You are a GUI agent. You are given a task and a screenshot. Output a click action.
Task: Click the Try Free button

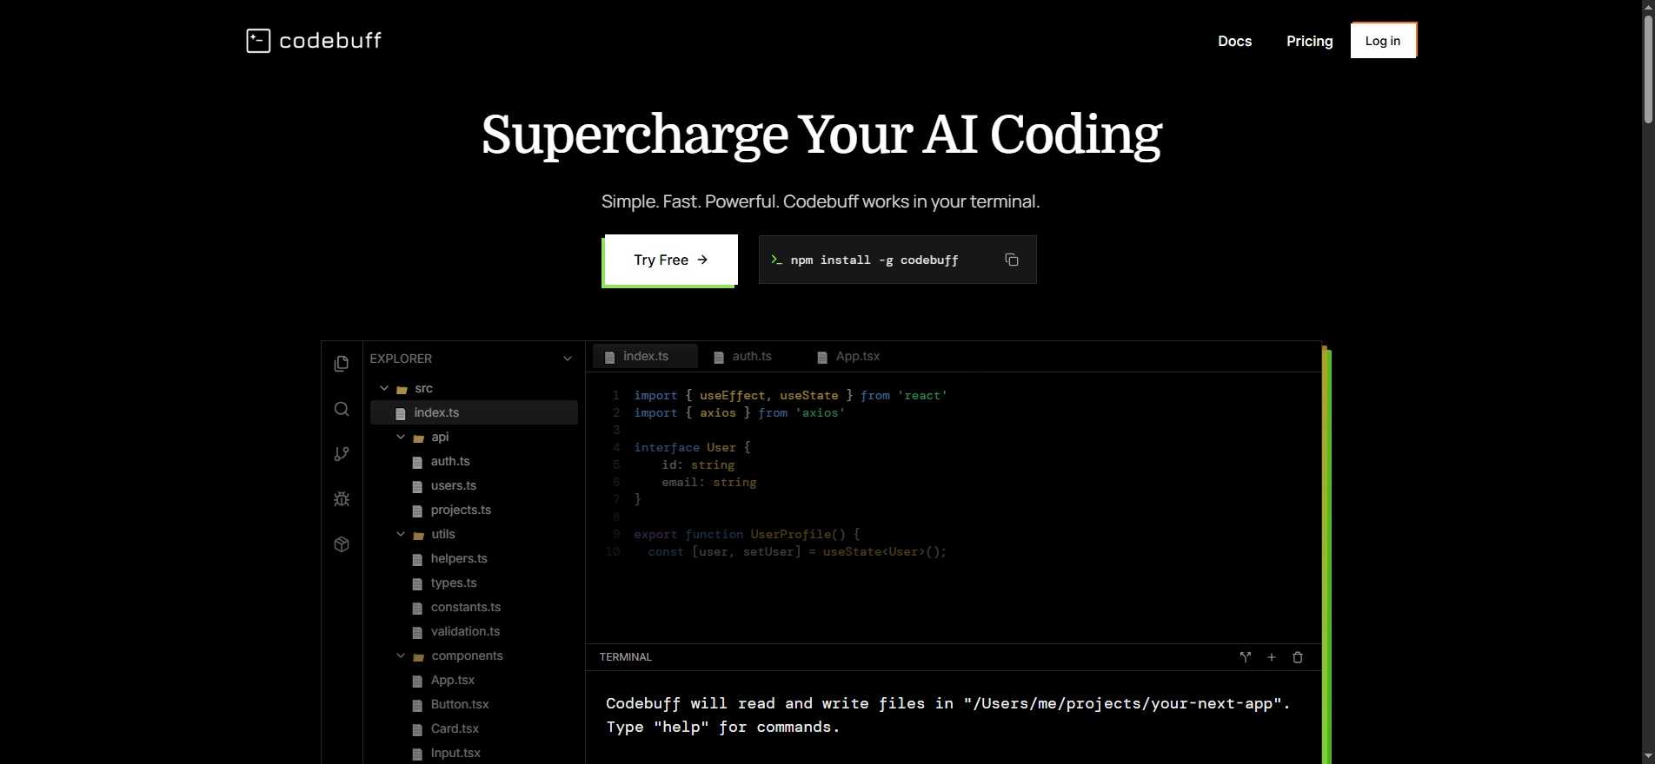coord(671,260)
